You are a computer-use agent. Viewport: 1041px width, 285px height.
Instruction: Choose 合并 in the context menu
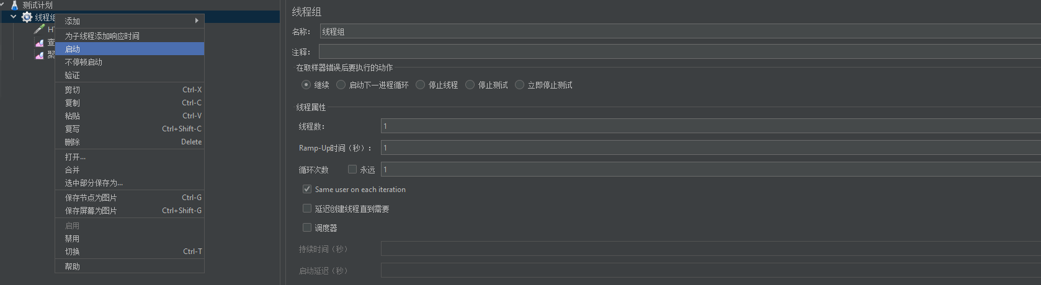coord(130,170)
